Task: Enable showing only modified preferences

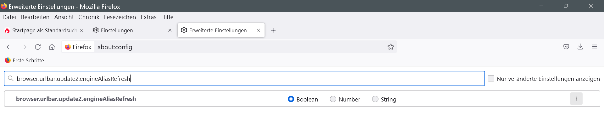Action: [x=491, y=78]
